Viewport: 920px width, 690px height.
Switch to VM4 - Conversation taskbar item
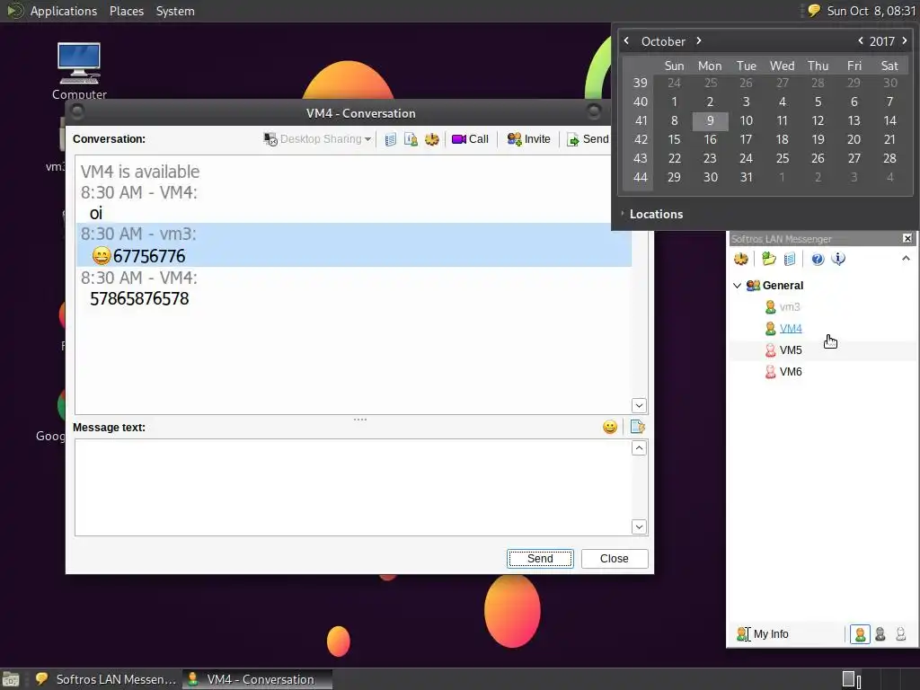click(257, 679)
